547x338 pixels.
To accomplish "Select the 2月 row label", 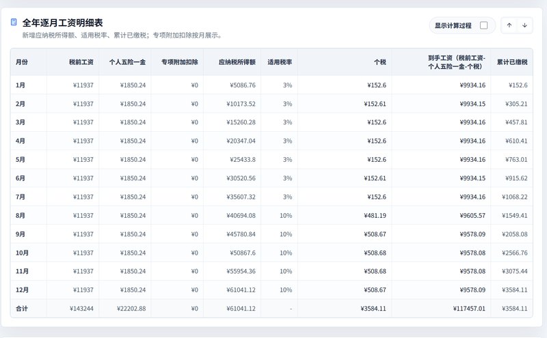I will click(21, 104).
